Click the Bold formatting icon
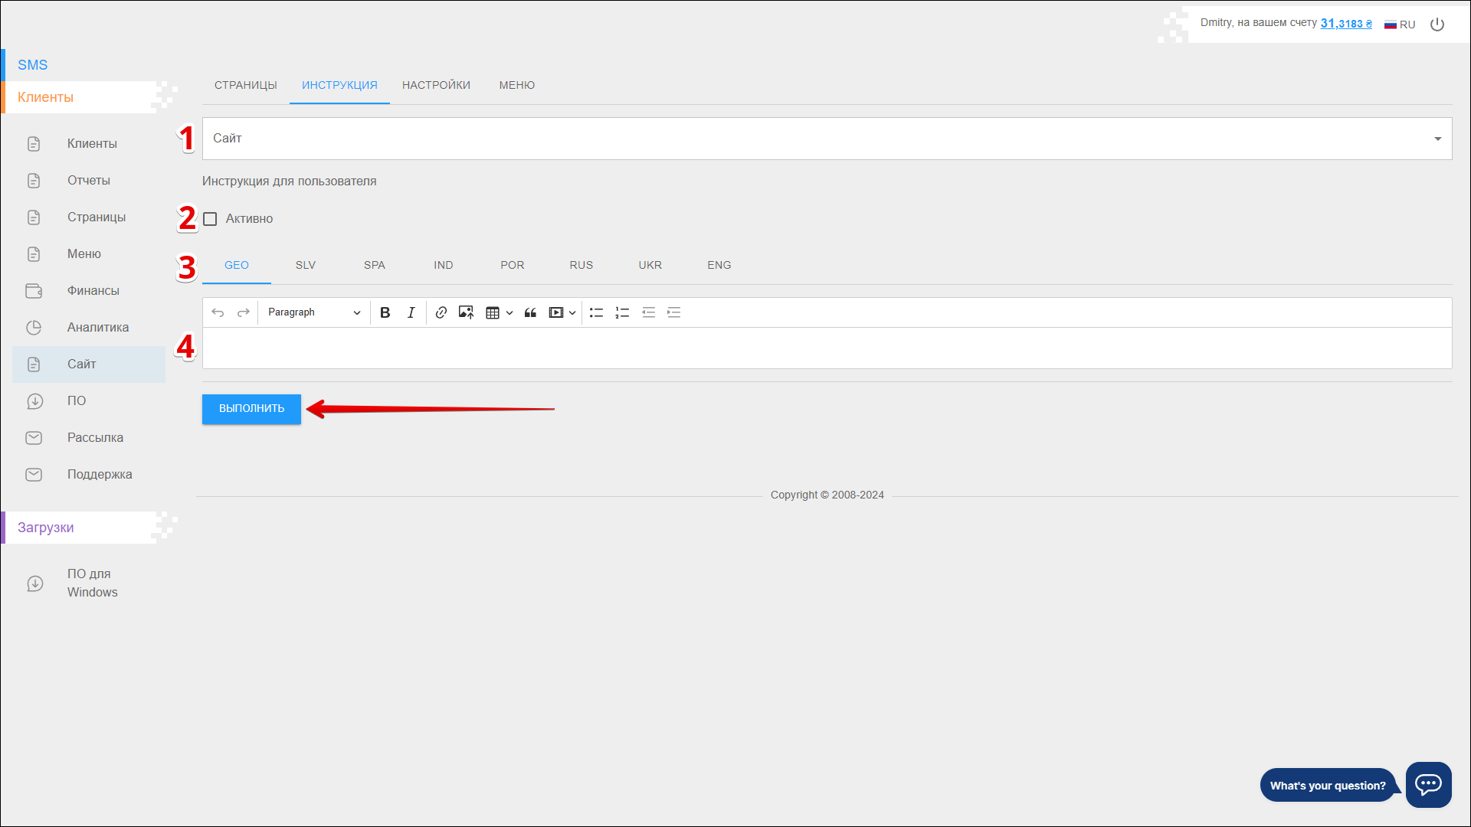Image resolution: width=1471 pixels, height=827 pixels. click(385, 312)
